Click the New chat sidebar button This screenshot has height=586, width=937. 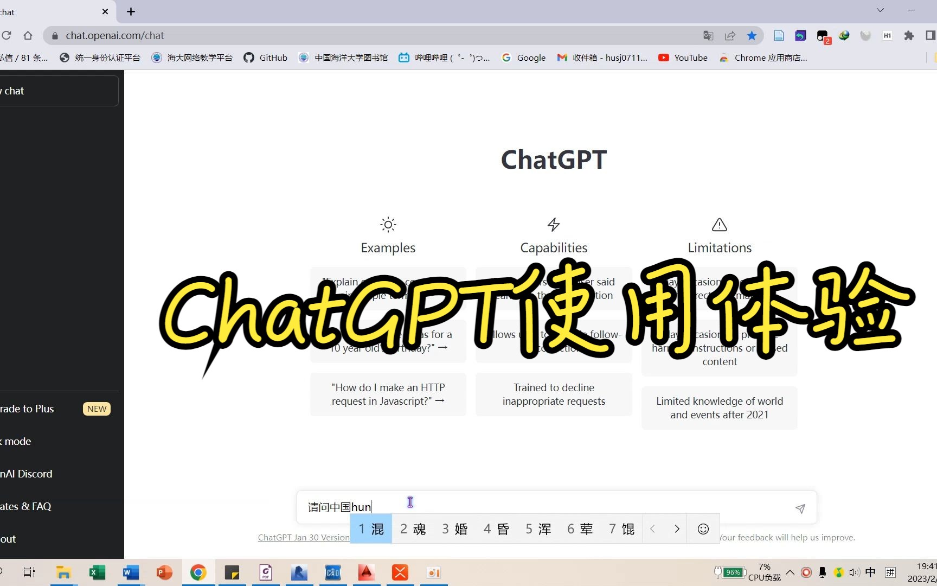[59, 91]
